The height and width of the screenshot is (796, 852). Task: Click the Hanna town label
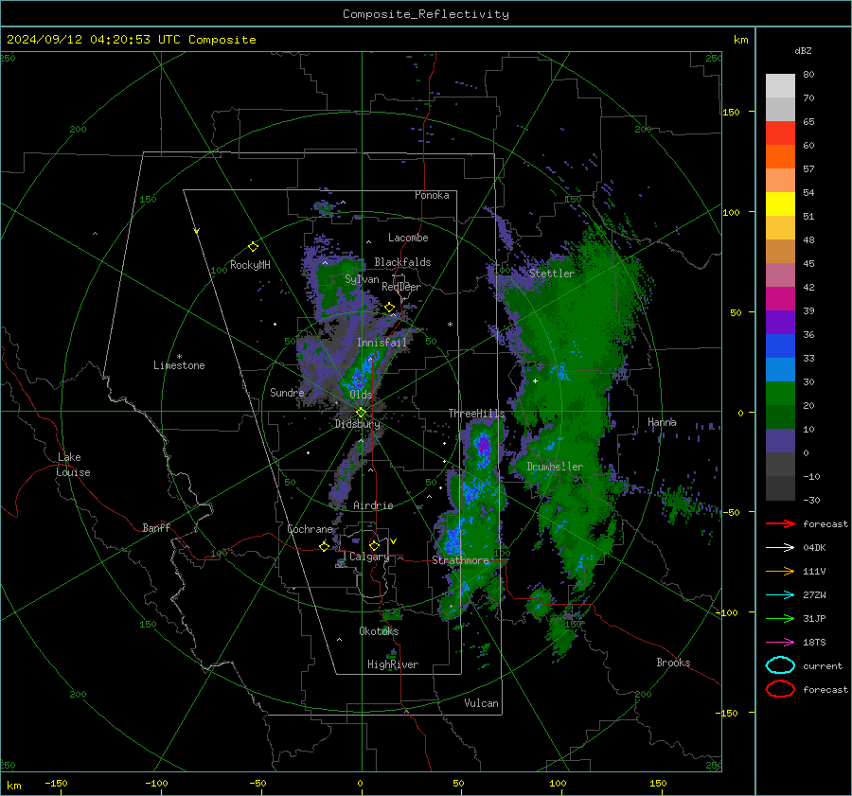click(x=662, y=422)
